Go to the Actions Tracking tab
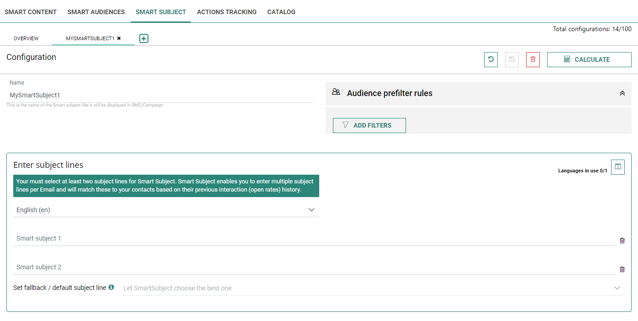Image resolution: width=638 pixels, height=321 pixels. [x=227, y=12]
